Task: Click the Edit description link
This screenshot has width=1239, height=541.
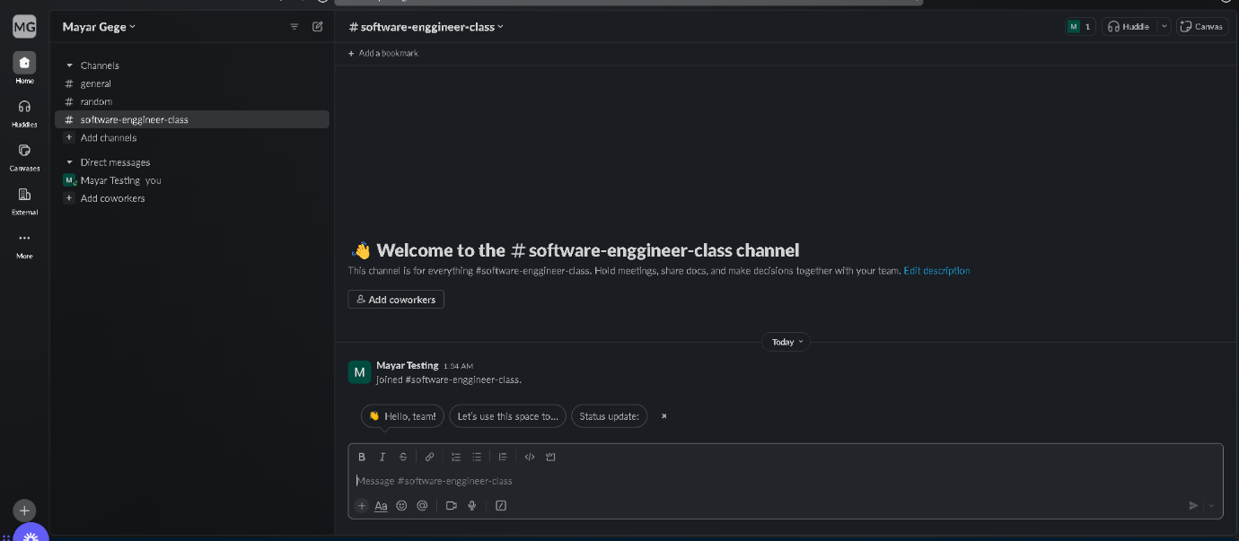Action: [936, 270]
